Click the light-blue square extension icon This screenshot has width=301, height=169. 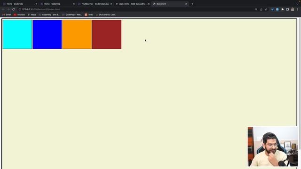277,9
